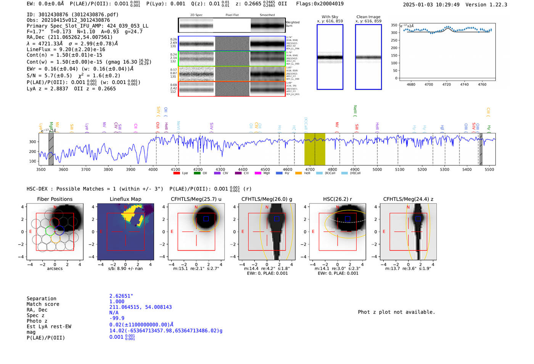Screen dimensions: 534x364
Task: Click the blue square in z-band image
Action: (418, 218)
